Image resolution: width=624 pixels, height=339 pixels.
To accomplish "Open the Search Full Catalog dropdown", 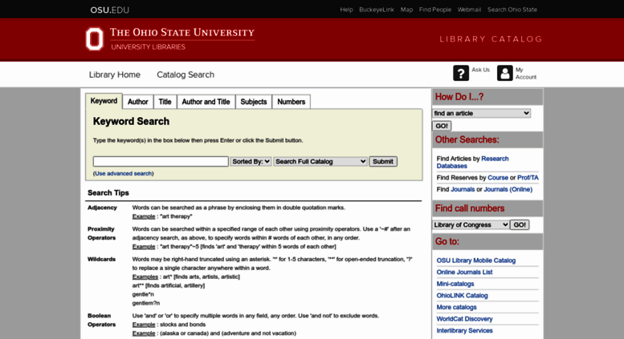I will (x=320, y=162).
